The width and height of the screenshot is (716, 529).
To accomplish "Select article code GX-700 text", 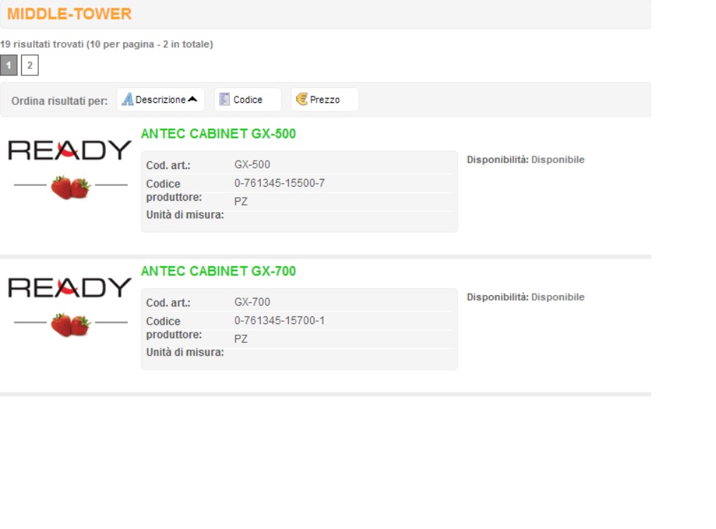I will tap(252, 302).
